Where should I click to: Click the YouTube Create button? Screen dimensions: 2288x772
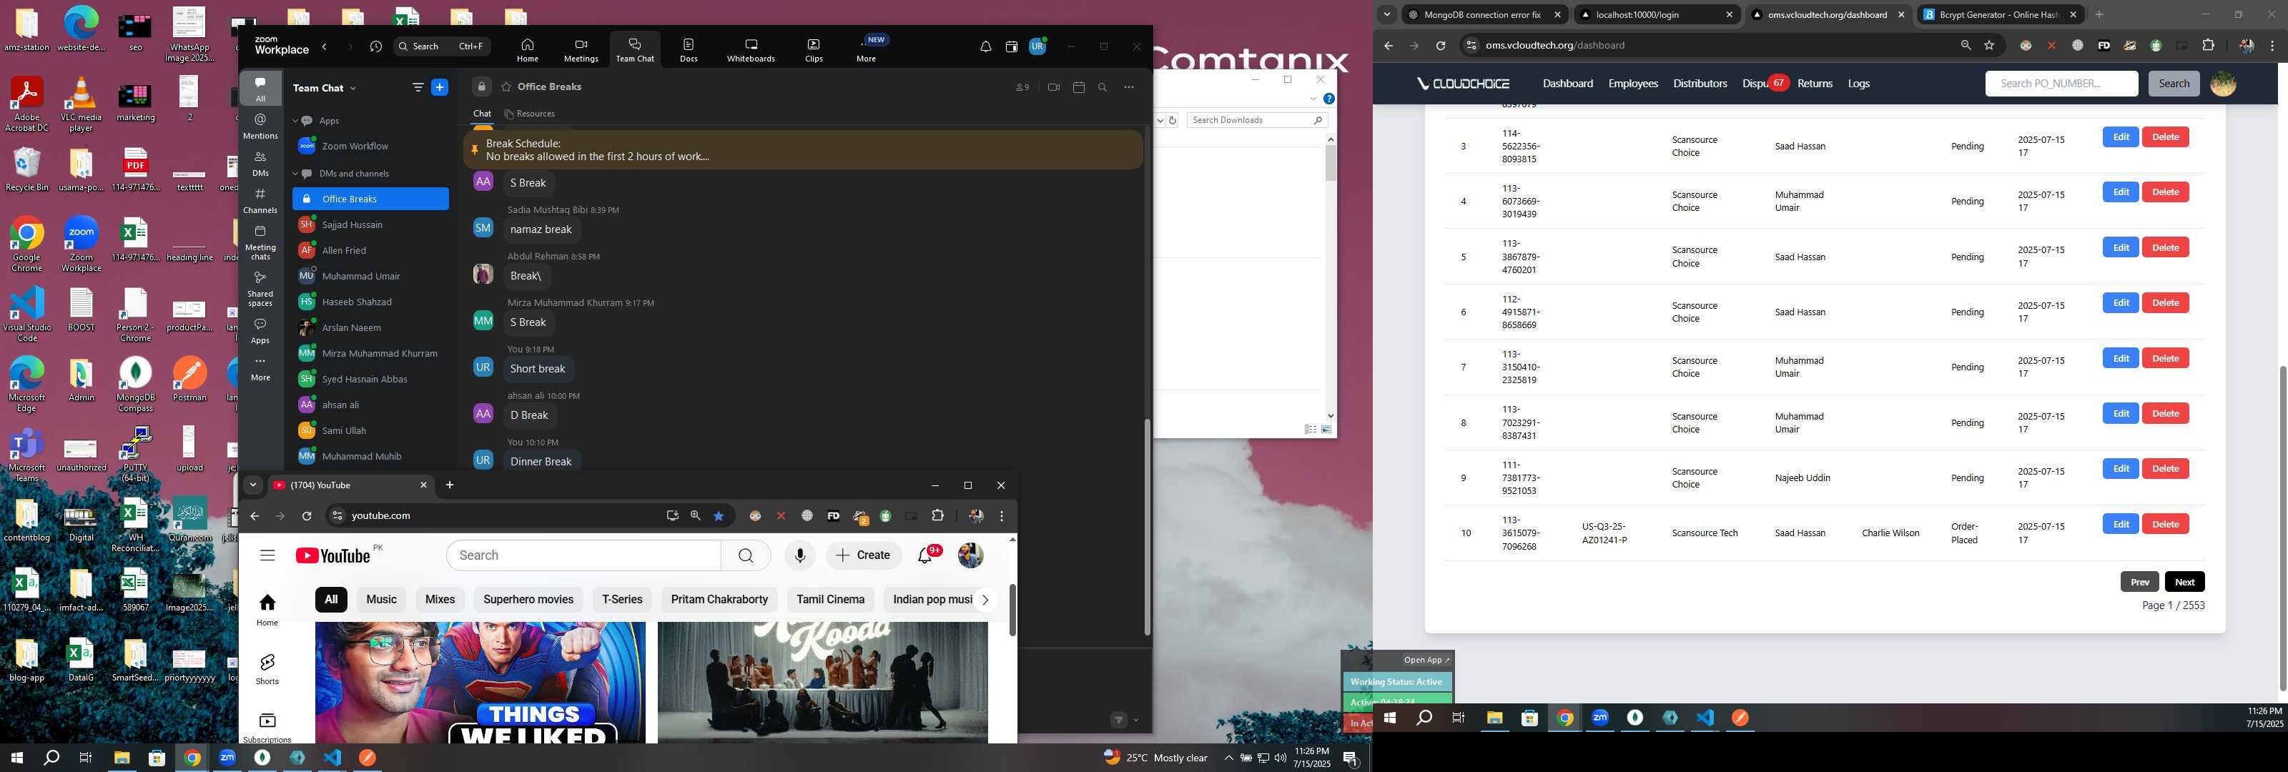pos(863,555)
